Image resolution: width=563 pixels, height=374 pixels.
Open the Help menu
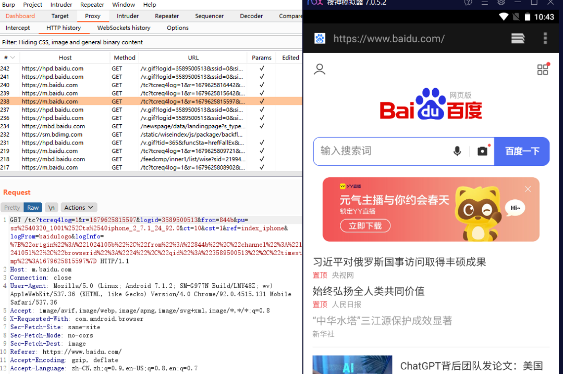150,5
